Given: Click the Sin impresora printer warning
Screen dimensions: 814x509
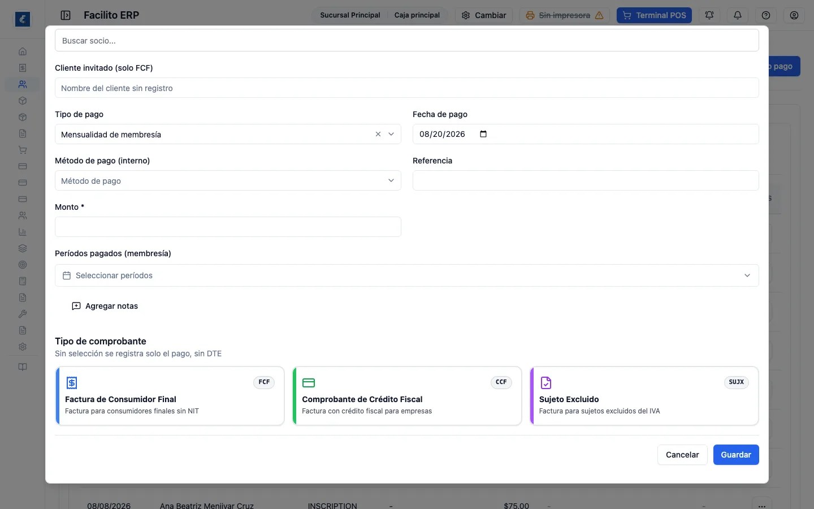Looking at the screenshot, I should 565,15.
